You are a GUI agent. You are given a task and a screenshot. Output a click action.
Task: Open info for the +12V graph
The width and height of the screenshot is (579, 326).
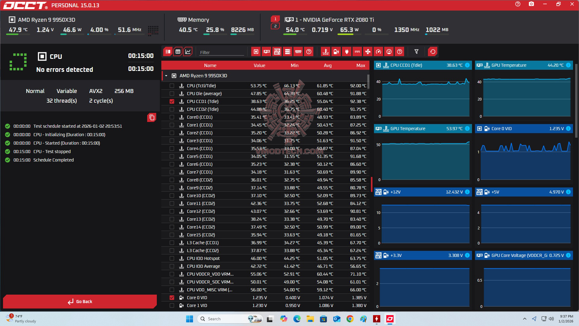click(x=467, y=192)
